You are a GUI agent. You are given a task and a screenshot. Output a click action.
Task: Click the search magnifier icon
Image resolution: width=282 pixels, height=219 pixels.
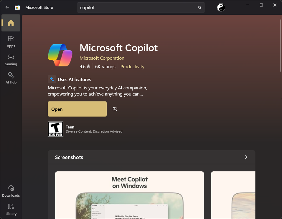[199, 8]
